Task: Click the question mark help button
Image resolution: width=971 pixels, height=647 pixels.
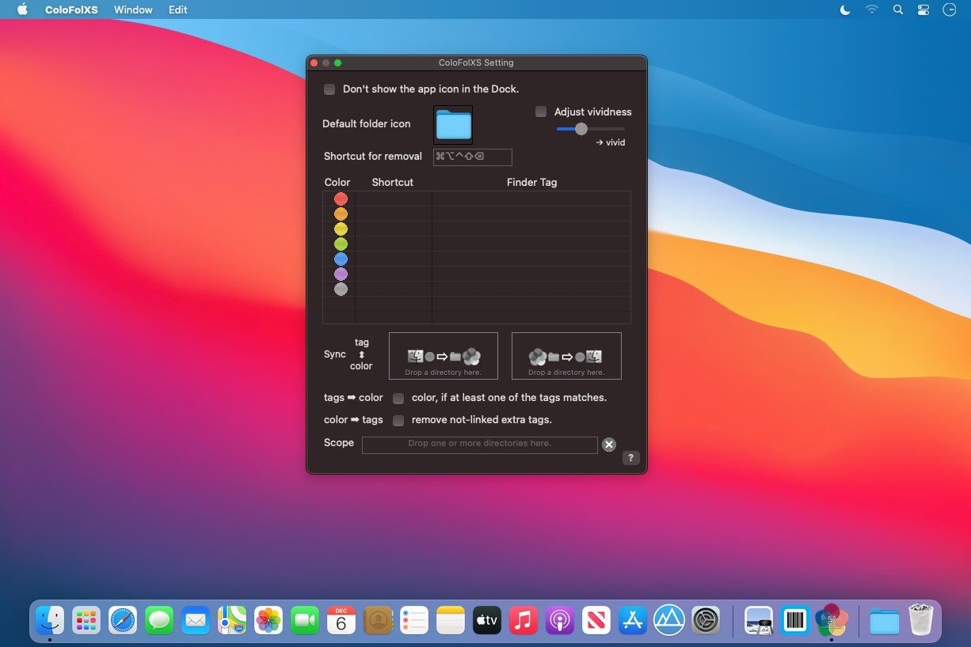Action: coord(630,458)
